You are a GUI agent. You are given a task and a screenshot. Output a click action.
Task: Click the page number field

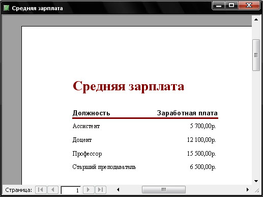pyautogui.click(x=71, y=190)
